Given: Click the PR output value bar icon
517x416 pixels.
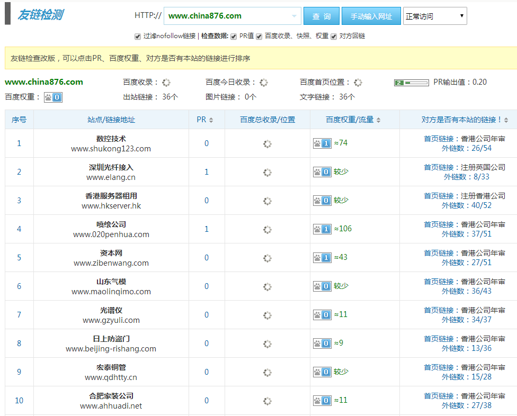Looking at the screenshot, I should click(x=411, y=83).
